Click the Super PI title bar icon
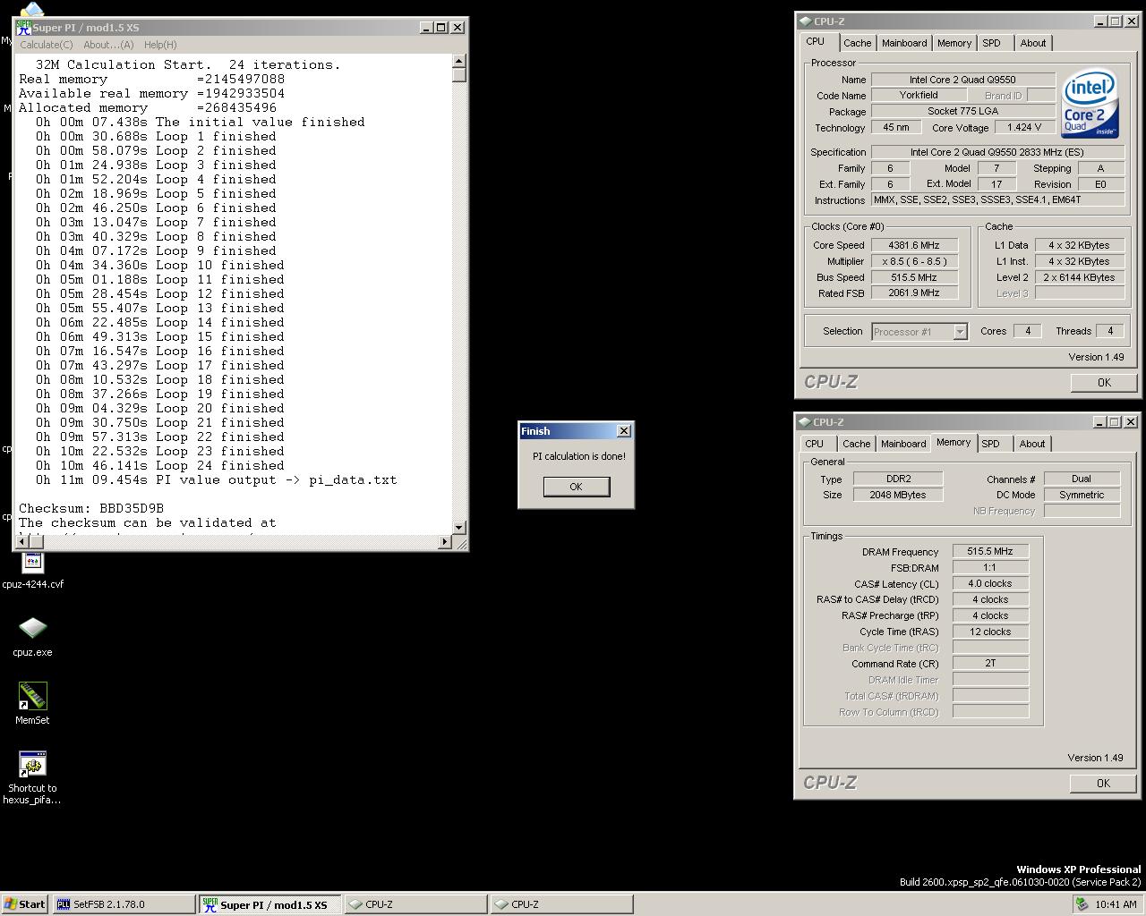This screenshot has height=916, width=1146. point(24,27)
